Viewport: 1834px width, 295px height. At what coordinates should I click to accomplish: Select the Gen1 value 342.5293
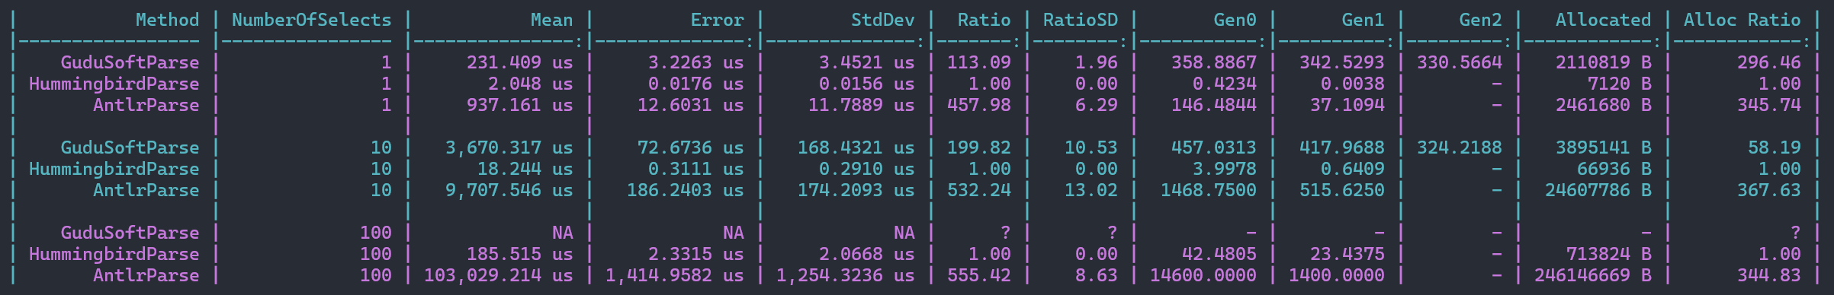[1341, 62]
